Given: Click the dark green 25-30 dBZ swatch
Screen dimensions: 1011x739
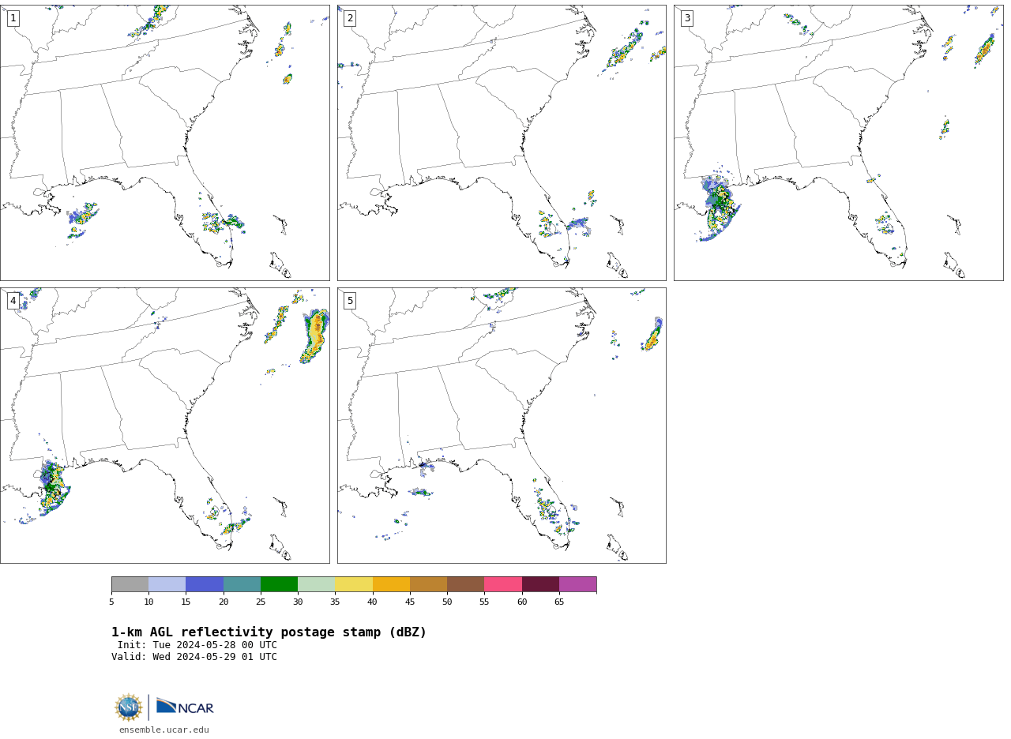Looking at the screenshot, I should [x=279, y=584].
